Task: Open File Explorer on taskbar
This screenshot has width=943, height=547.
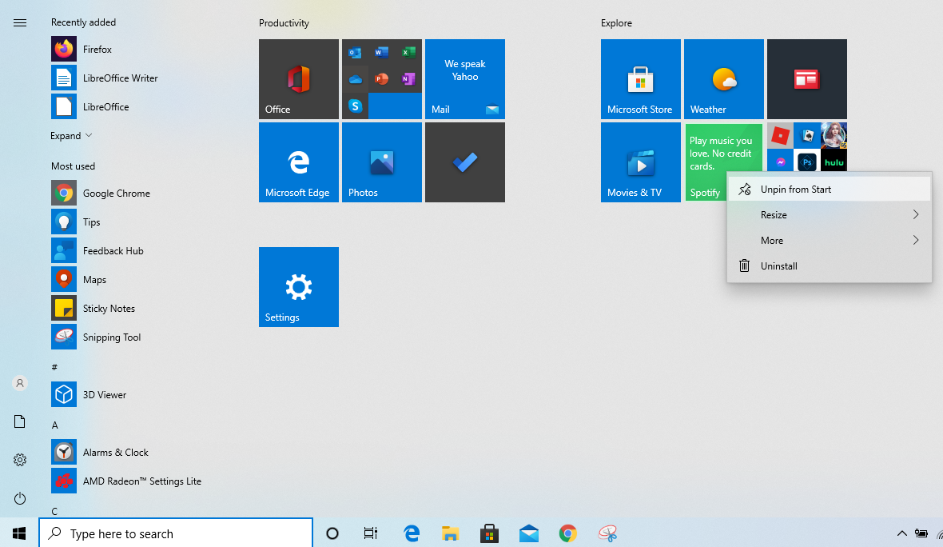Action: (450, 533)
